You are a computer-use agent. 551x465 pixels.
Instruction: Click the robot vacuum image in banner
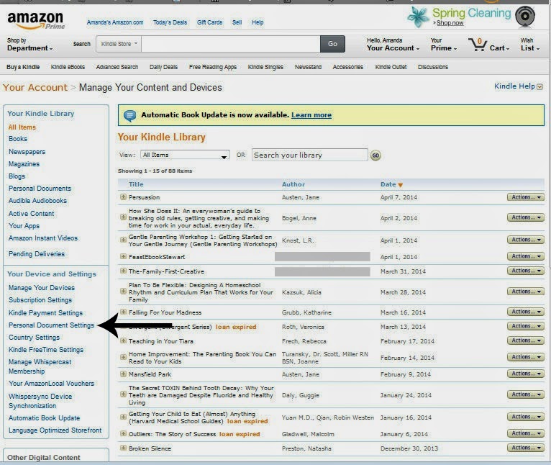525,16
